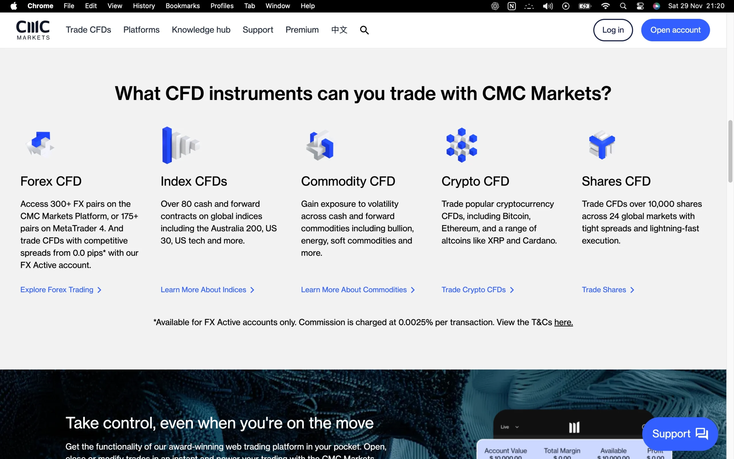Click the Shares CFD icon
734x459 pixels.
pyautogui.click(x=602, y=145)
